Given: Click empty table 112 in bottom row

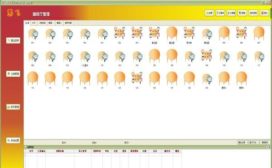Looking at the screenshot, I should (x=33, y=79).
